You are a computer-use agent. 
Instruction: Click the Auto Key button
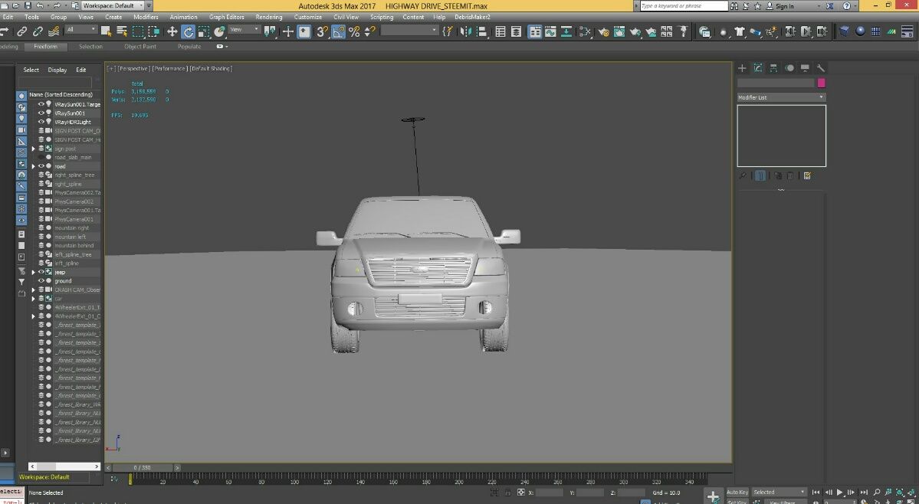[737, 492]
